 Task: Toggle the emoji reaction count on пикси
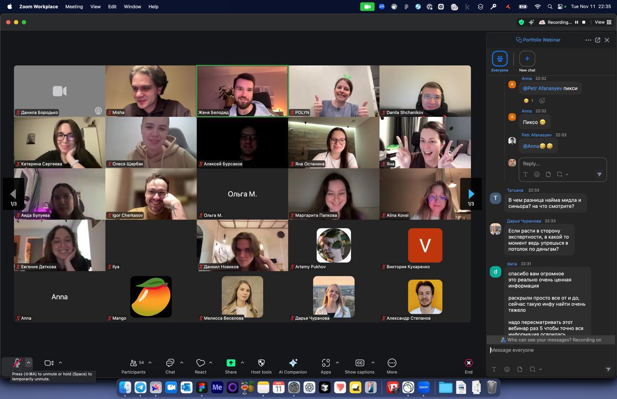pyautogui.click(x=529, y=100)
